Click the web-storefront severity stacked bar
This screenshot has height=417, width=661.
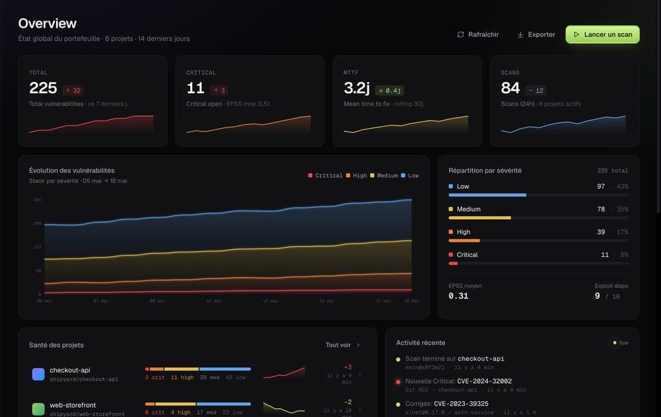click(198, 404)
